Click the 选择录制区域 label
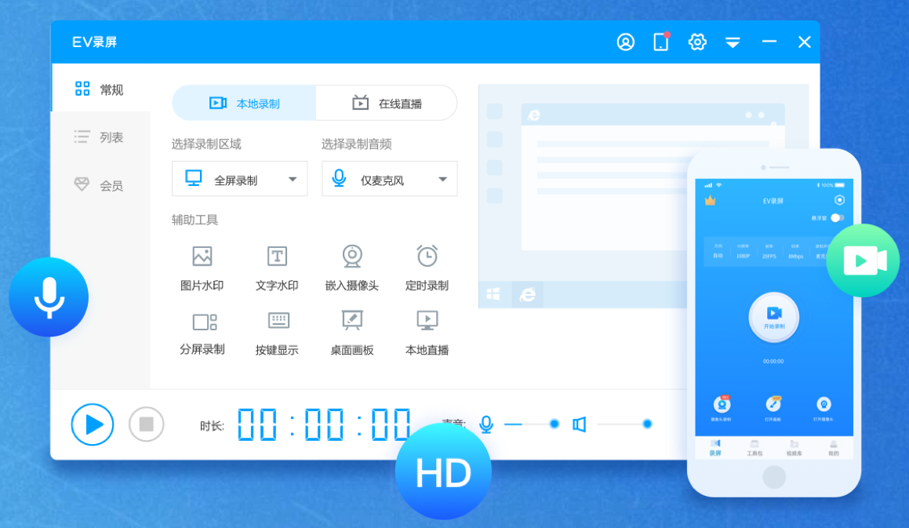Viewport: 909px width, 528px height. pos(206,144)
